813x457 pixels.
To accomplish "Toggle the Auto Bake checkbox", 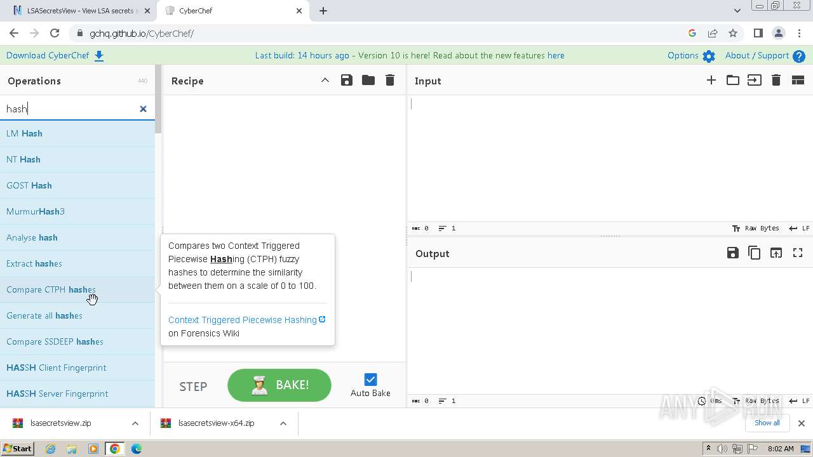I will tap(370, 380).
